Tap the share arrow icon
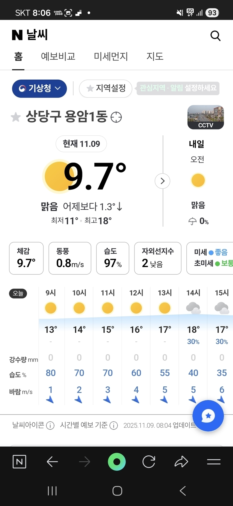Viewport: 233px width, 506px height. coord(181,462)
